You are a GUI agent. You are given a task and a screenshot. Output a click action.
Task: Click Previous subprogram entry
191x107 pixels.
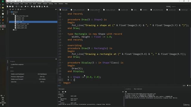(17, 77)
